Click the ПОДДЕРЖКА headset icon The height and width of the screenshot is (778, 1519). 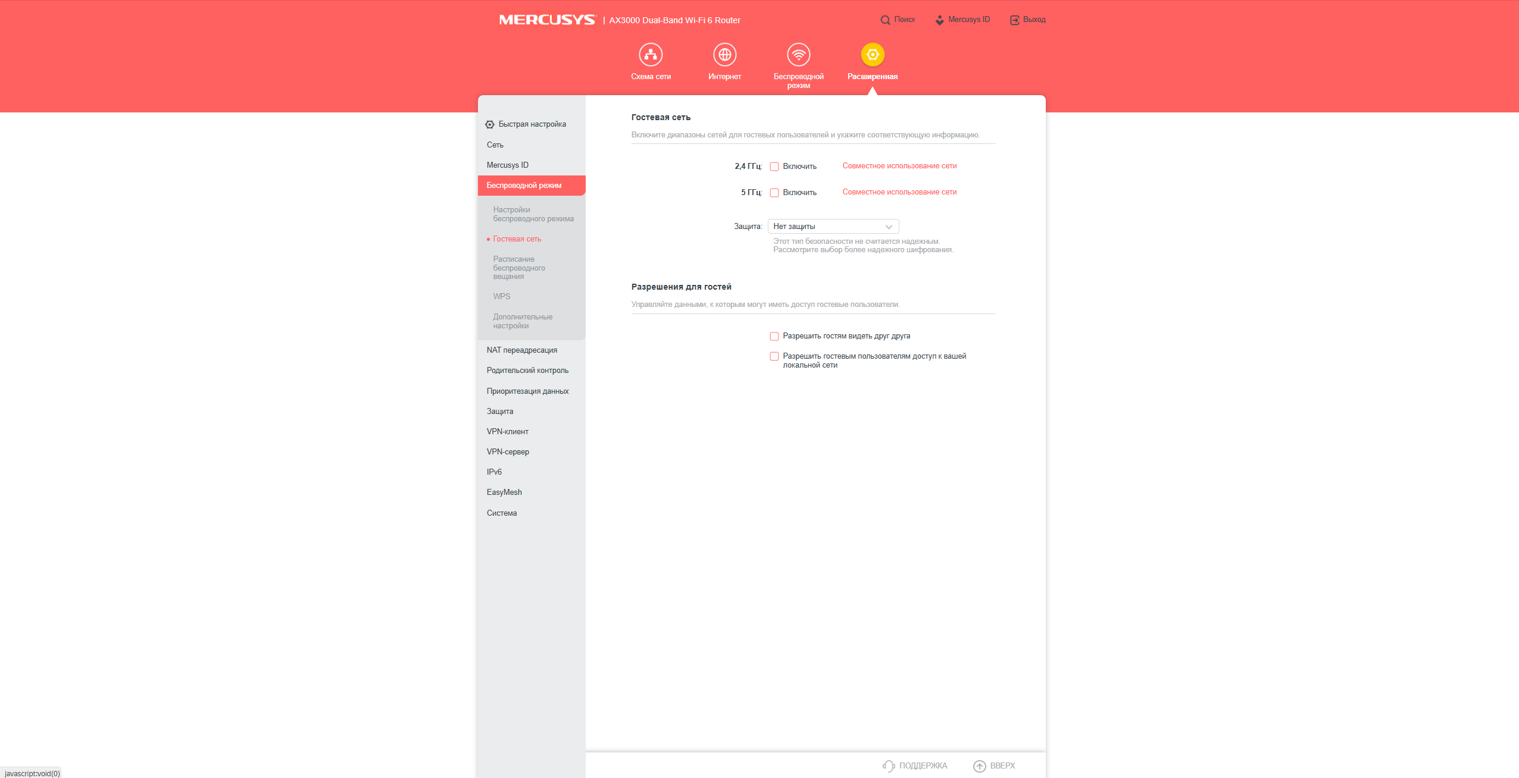coord(889,766)
